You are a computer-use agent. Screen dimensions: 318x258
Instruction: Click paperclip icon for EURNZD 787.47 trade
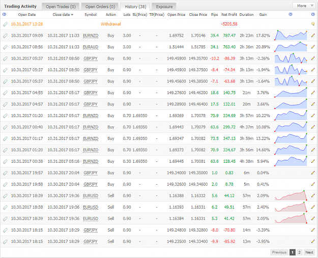[x=5, y=36]
